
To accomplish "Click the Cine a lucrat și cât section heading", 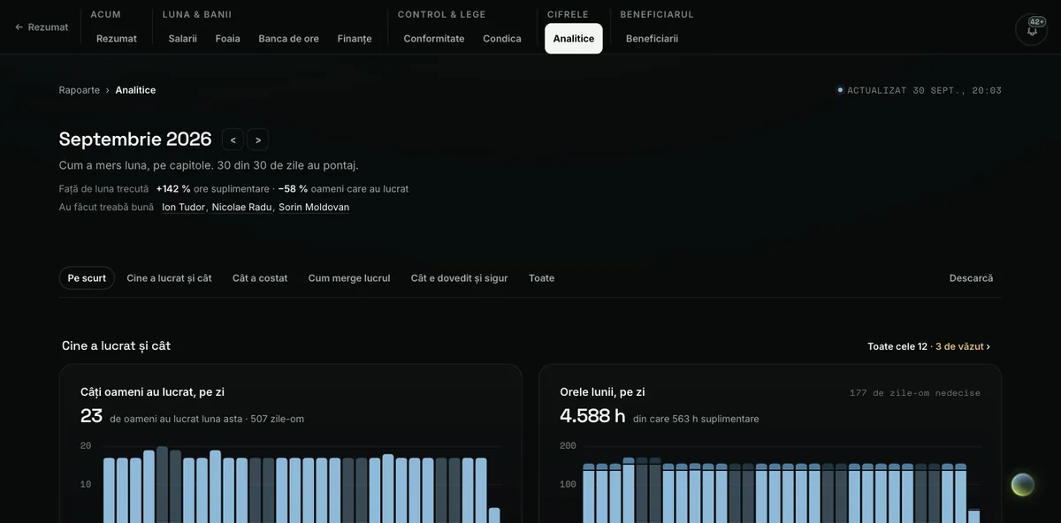I will pyautogui.click(x=116, y=346).
